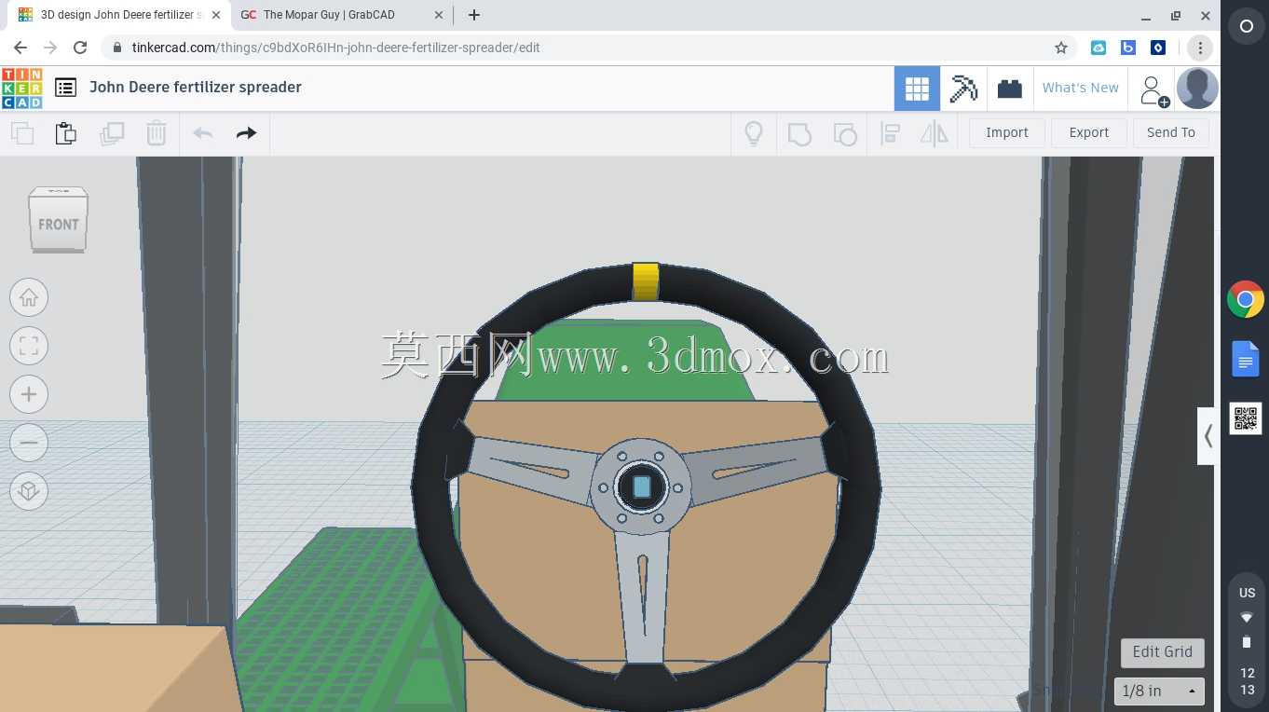
Task: Open the user profile avatar
Action: 1197,89
